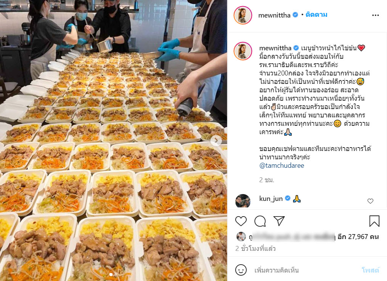The image size is (387, 281).
Task: Share post via paper plane icon
Action: [279, 221]
